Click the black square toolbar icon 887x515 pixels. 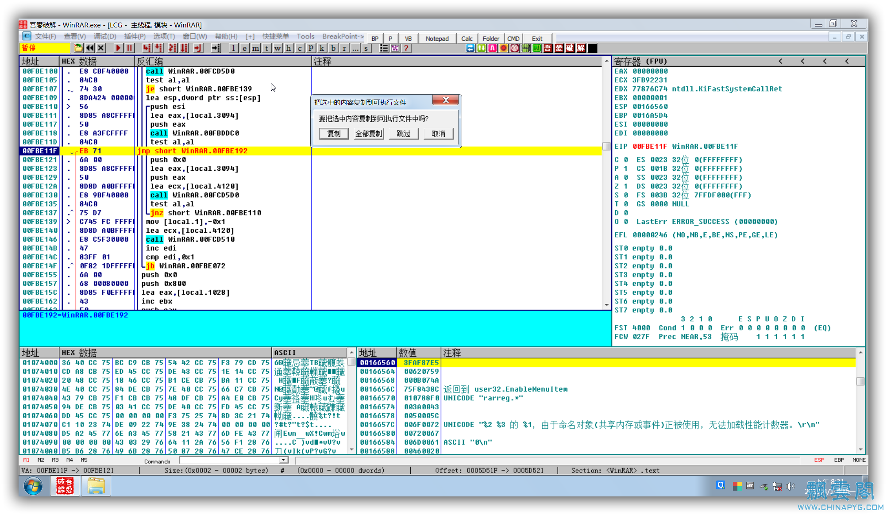592,48
